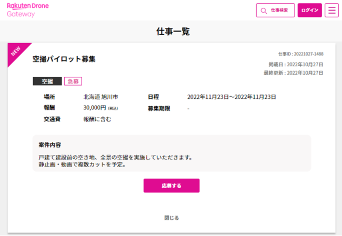This screenshot has width=342, height=236.
Task: Click the job title 空撮パイロット募集
Action: (64, 59)
